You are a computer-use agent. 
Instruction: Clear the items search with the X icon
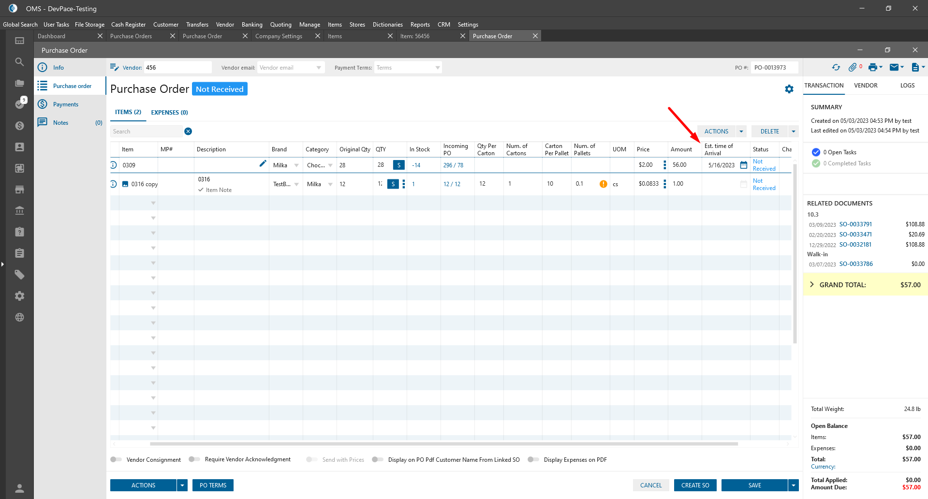[x=188, y=132]
